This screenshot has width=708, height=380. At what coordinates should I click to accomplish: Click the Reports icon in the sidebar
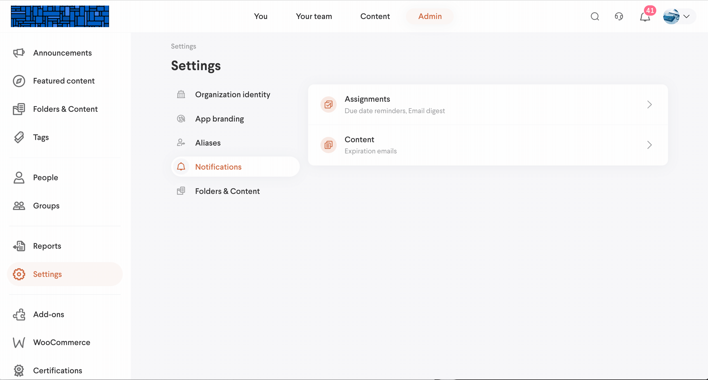tap(19, 246)
